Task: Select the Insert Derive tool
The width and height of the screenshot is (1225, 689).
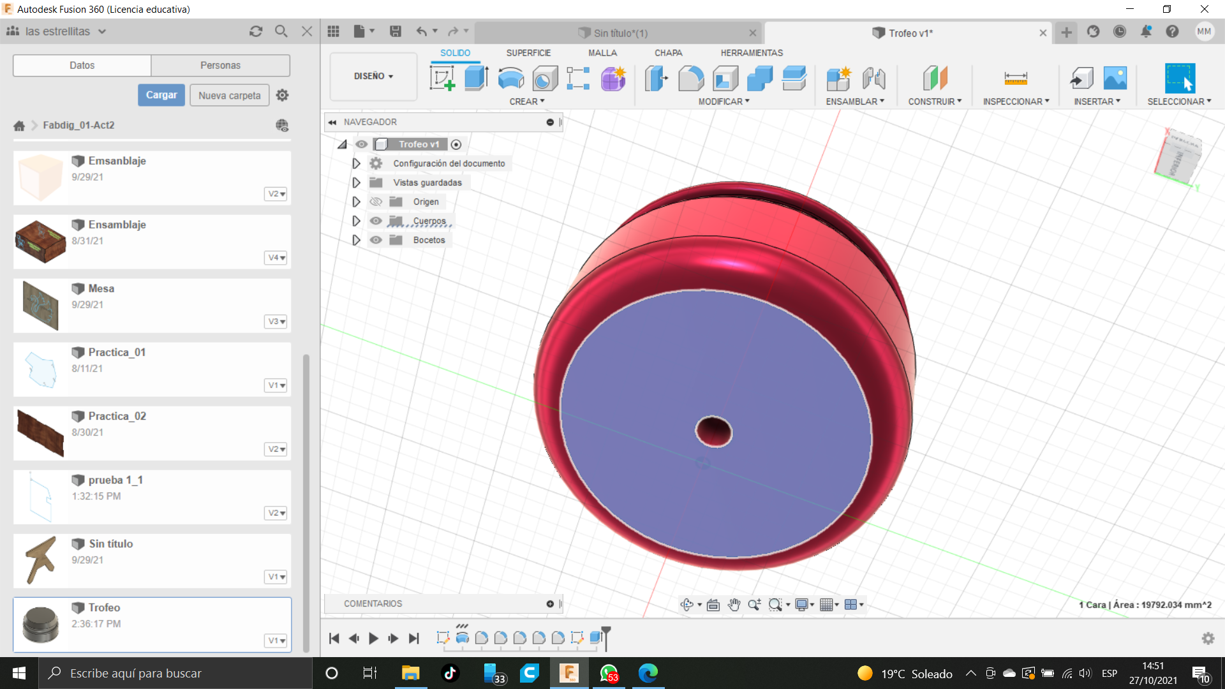Action: [1081, 78]
